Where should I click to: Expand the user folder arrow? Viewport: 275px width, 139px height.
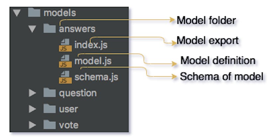[32, 109]
